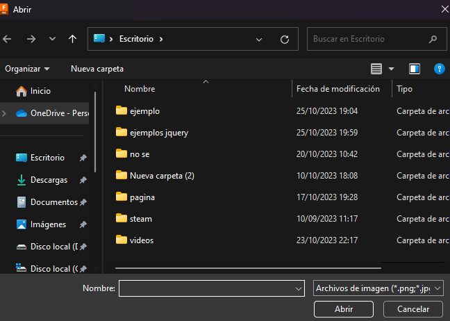Expand OneDrive - Personal tree node
Image resolution: width=450 pixels, height=321 pixels.
coord(4,113)
